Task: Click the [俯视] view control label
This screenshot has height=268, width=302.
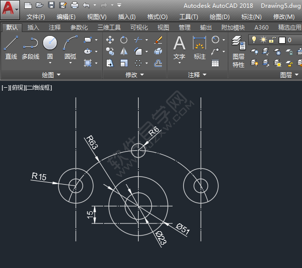Action: 17,88
